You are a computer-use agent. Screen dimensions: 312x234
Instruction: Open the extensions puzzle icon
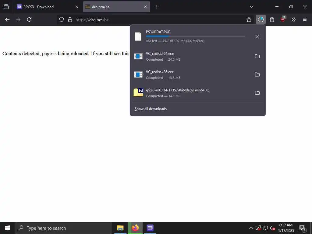[272, 19]
